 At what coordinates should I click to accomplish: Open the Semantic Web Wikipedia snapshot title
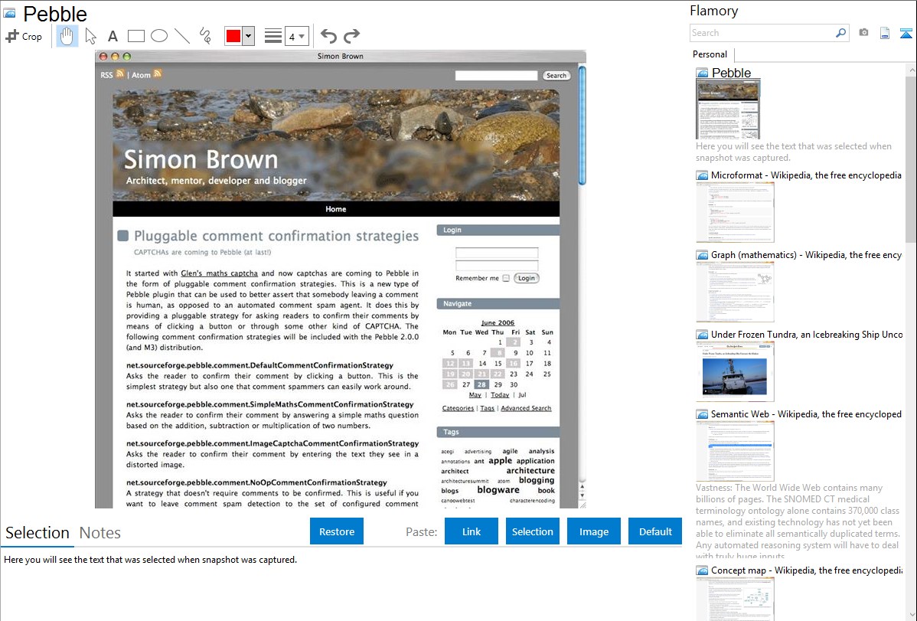click(806, 413)
